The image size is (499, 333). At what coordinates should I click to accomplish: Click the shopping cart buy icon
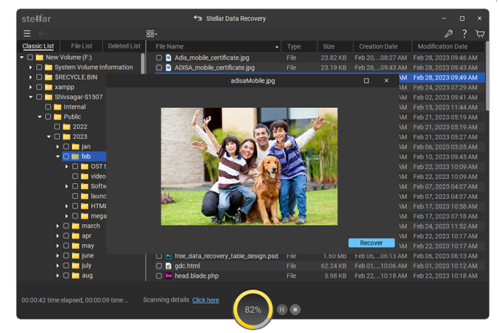click(x=480, y=34)
